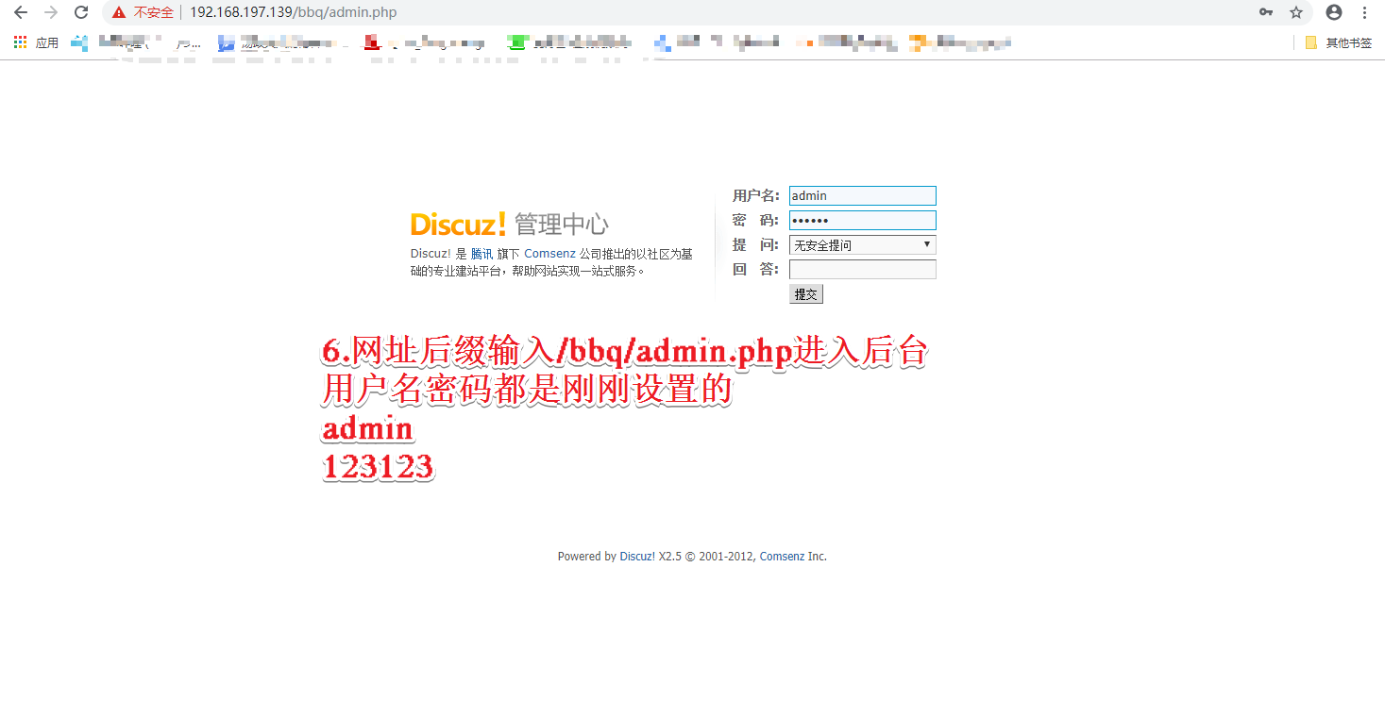Focus the address bar URL
This screenshot has width=1385, height=717.
pyautogui.click(x=293, y=13)
